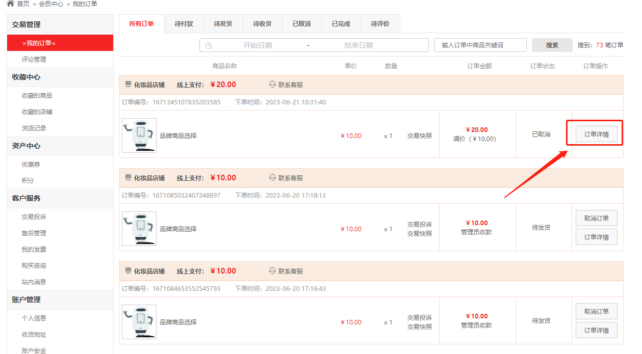Click customer service icon of first order
The height and width of the screenshot is (354, 642).
[x=272, y=85]
